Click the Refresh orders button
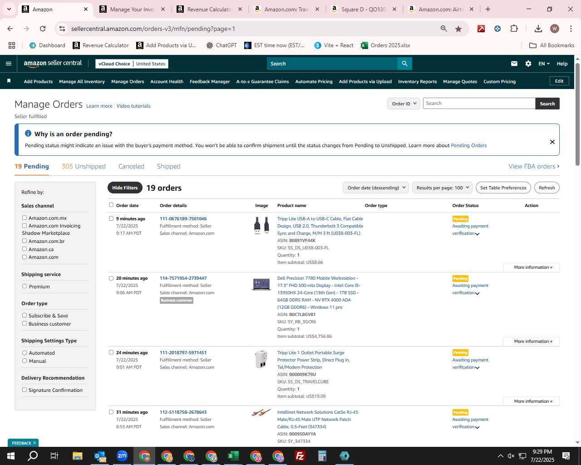The width and height of the screenshot is (581, 465). coord(547,188)
